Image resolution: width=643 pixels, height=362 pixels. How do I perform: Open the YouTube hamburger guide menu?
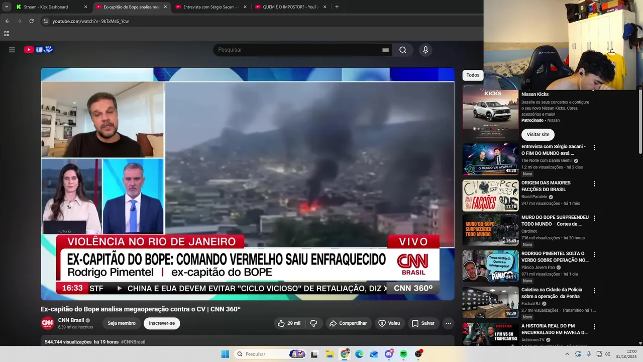pos(12,50)
